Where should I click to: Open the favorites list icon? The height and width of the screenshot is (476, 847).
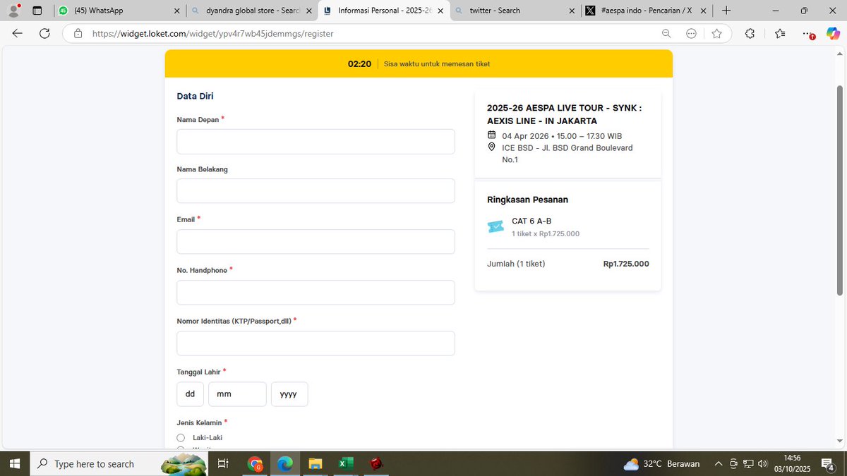tap(780, 33)
